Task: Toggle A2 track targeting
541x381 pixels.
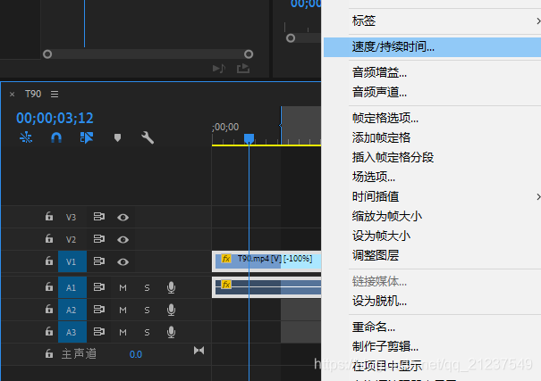Action: [x=72, y=310]
